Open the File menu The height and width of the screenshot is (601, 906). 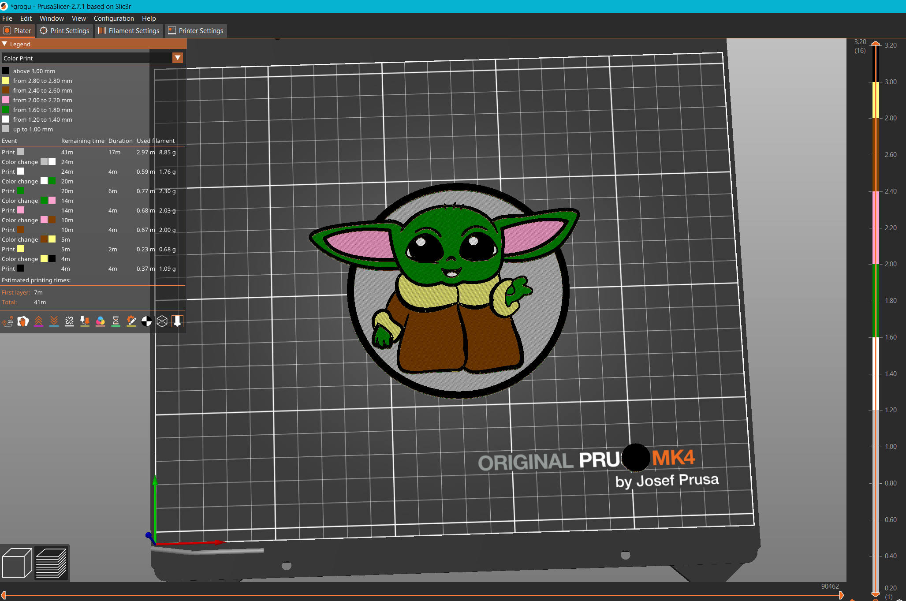tap(7, 18)
